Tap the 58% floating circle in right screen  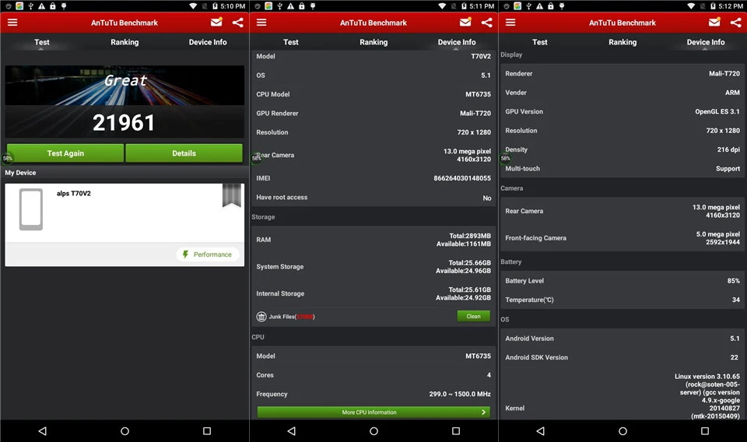505,158
